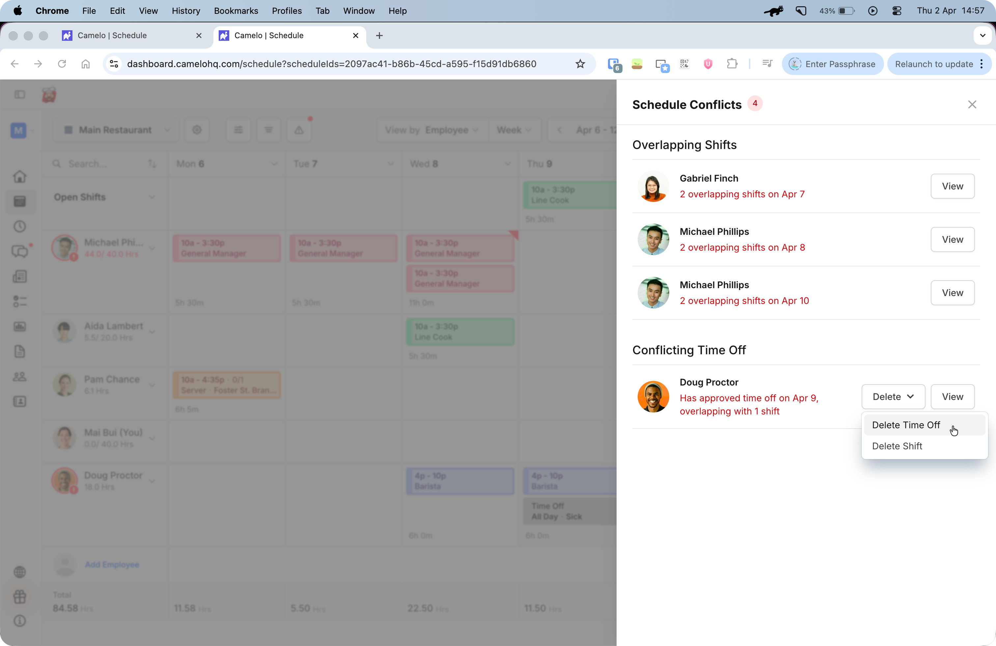Open the Apple menu
Image resolution: width=996 pixels, height=646 pixels.
17,11
